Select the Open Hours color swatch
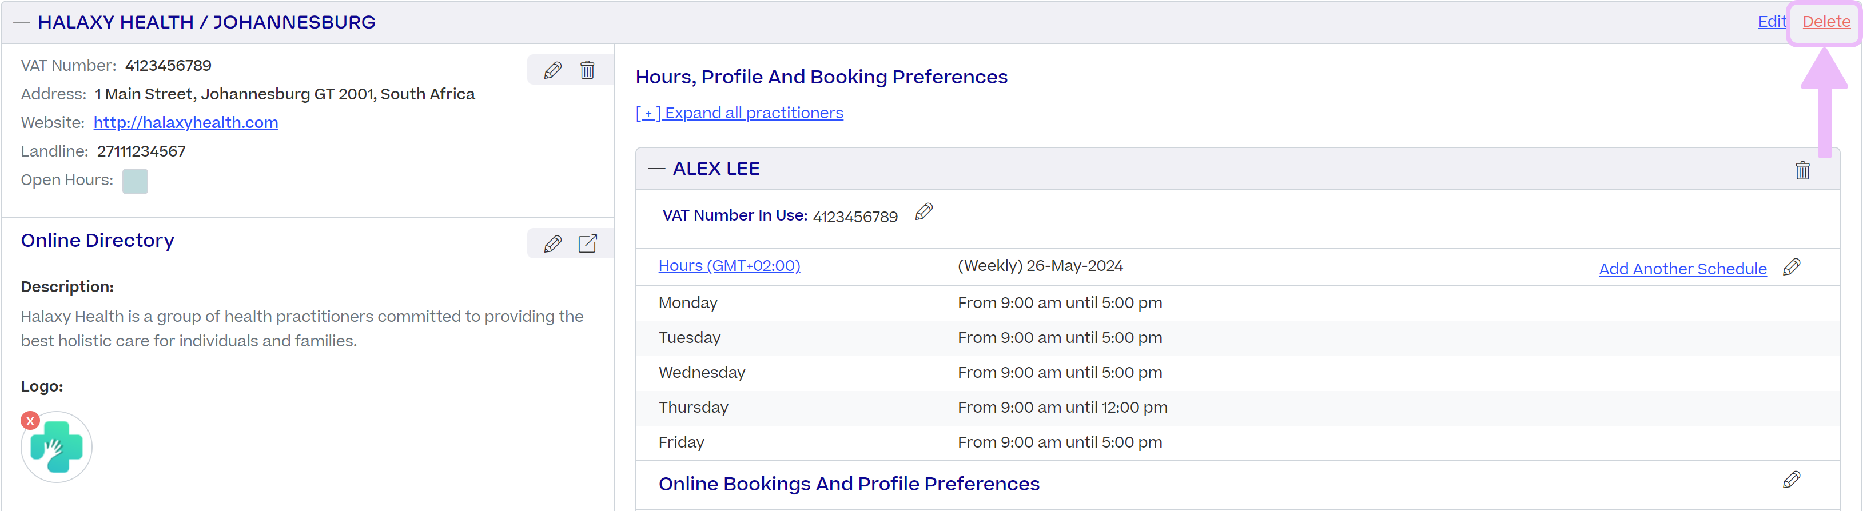The image size is (1863, 511). (136, 181)
